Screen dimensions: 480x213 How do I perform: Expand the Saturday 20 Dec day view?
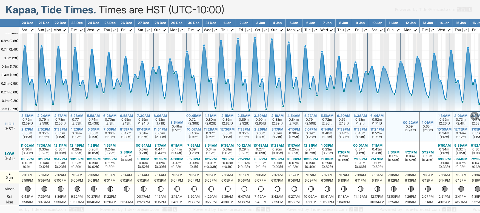(32, 30)
